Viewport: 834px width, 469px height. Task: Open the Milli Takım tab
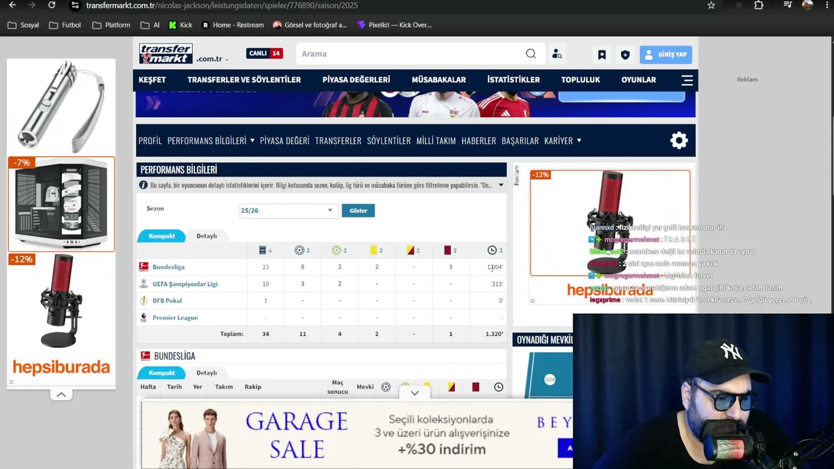(x=436, y=141)
